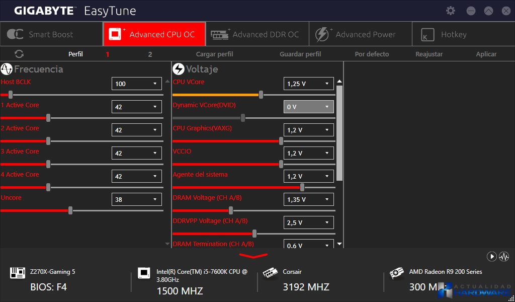Viewport: 515px width, 302px height.
Task: Open the Uncore ratio dropdown
Action: tap(137, 199)
